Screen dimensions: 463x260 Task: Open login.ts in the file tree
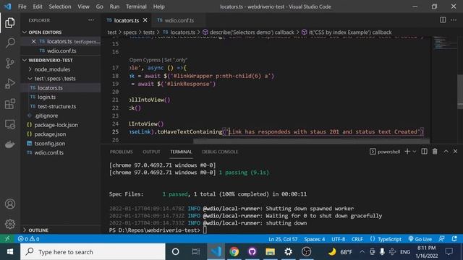click(46, 97)
